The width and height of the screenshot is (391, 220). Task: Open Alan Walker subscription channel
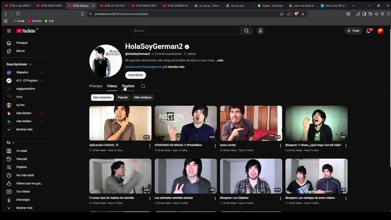coord(24,121)
